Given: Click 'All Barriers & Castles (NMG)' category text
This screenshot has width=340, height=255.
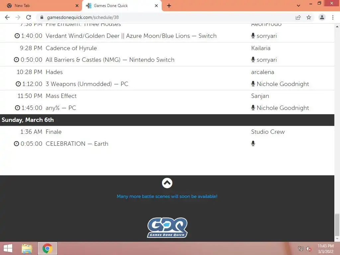Looking at the screenshot, I should pos(83,60).
